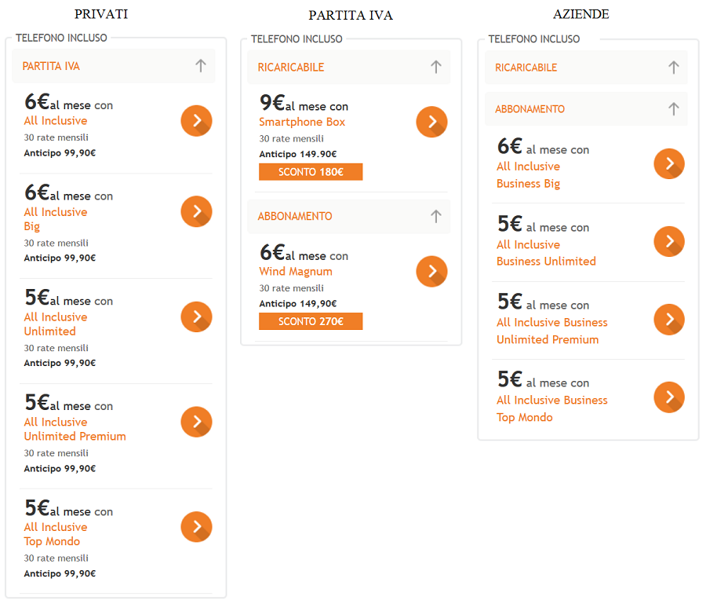Click the orange arrow for Smartphone Box
706x604 pixels.
click(x=431, y=122)
